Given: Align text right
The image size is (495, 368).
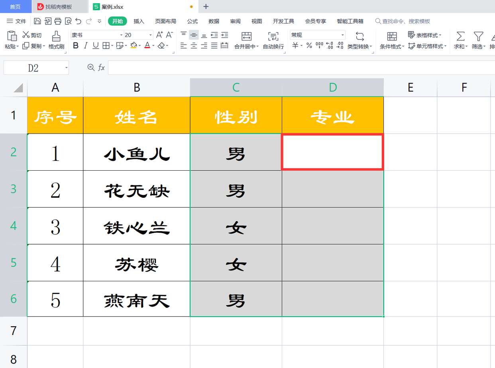Looking at the screenshot, I should pos(204,46).
